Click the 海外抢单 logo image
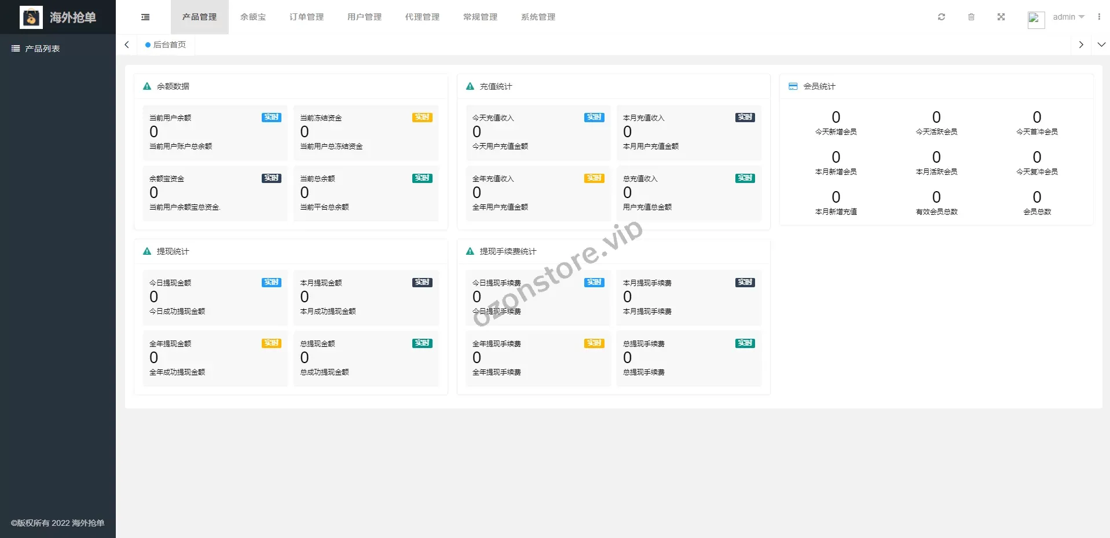Viewport: 1110px width, 538px height. tap(31, 17)
